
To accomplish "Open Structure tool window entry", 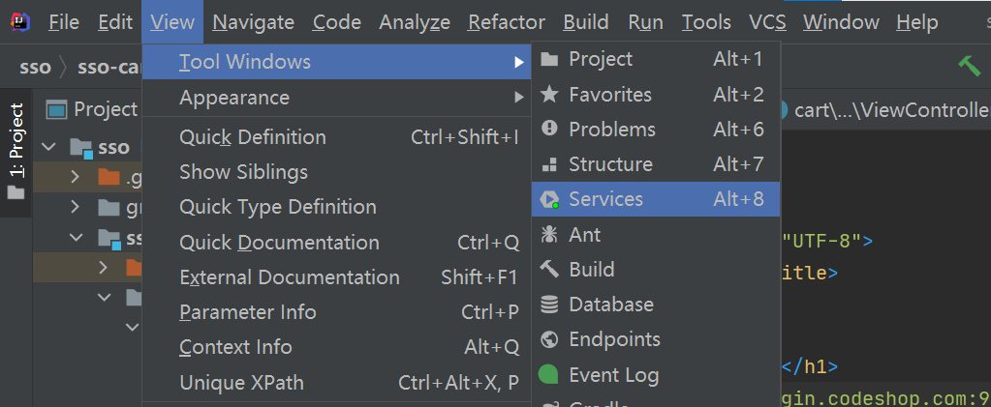I will 610,164.
